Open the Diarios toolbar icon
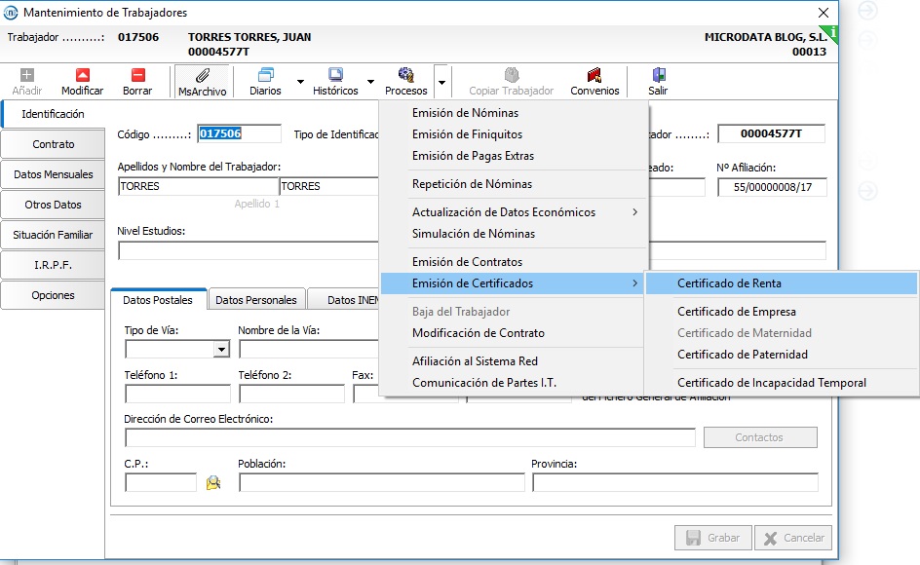The image size is (920, 565). coord(266,74)
